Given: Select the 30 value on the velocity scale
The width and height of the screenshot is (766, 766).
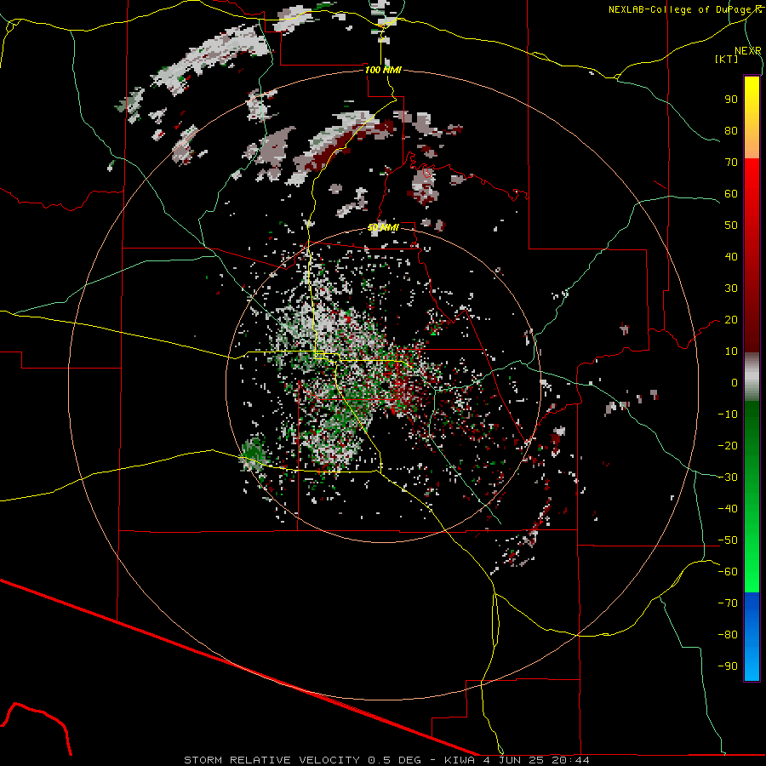Looking at the screenshot, I should (731, 289).
